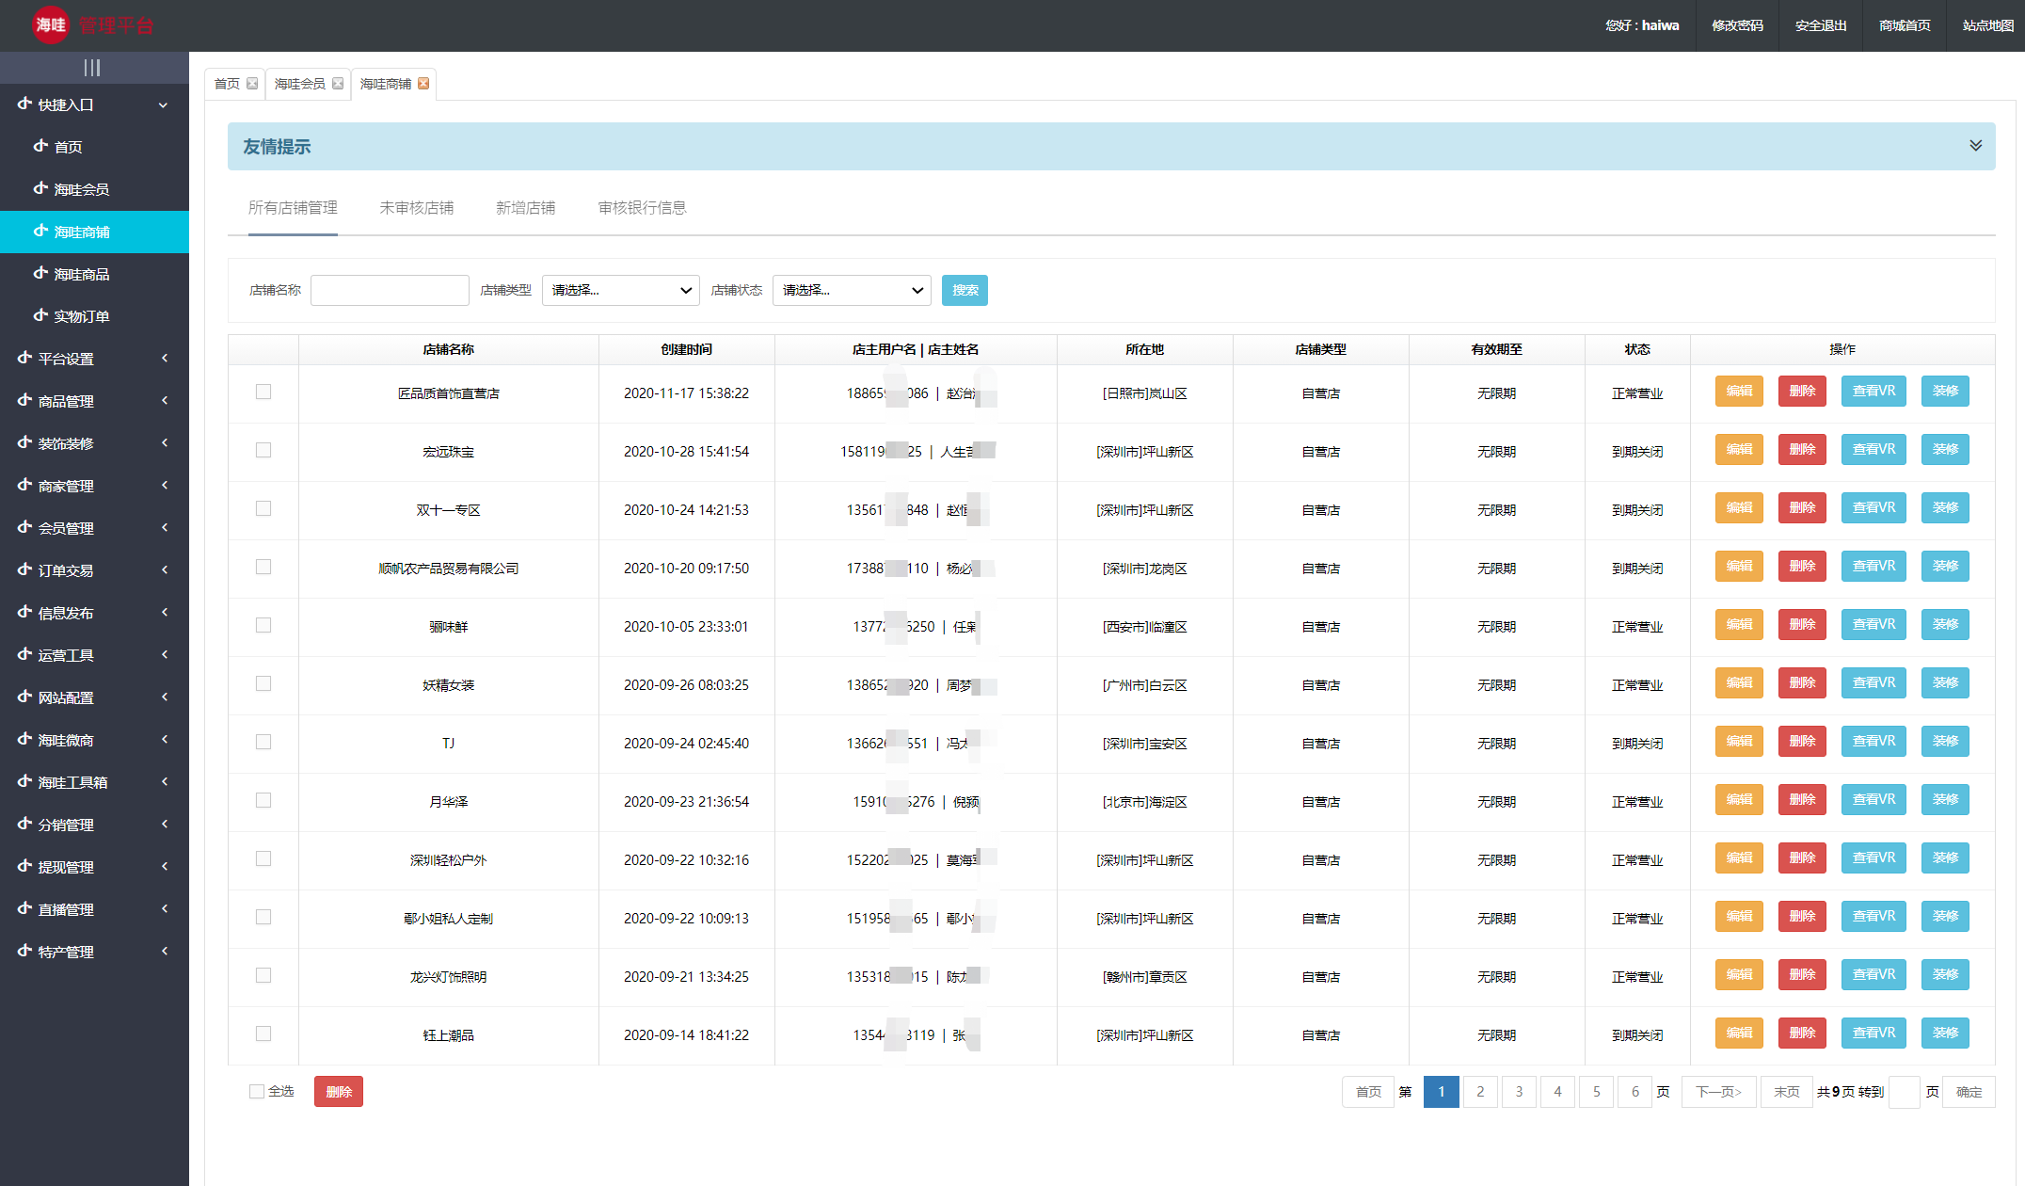The width and height of the screenshot is (2025, 1186).
Task: Click the 搜索 button
Action: point(965,290)
